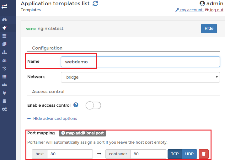Select the App Templates rocket icon
This screenshot has width=225, height=160.
(4, 28)
